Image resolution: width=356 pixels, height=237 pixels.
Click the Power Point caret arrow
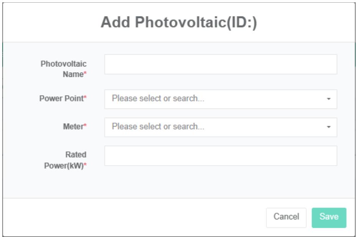(329, 99)
